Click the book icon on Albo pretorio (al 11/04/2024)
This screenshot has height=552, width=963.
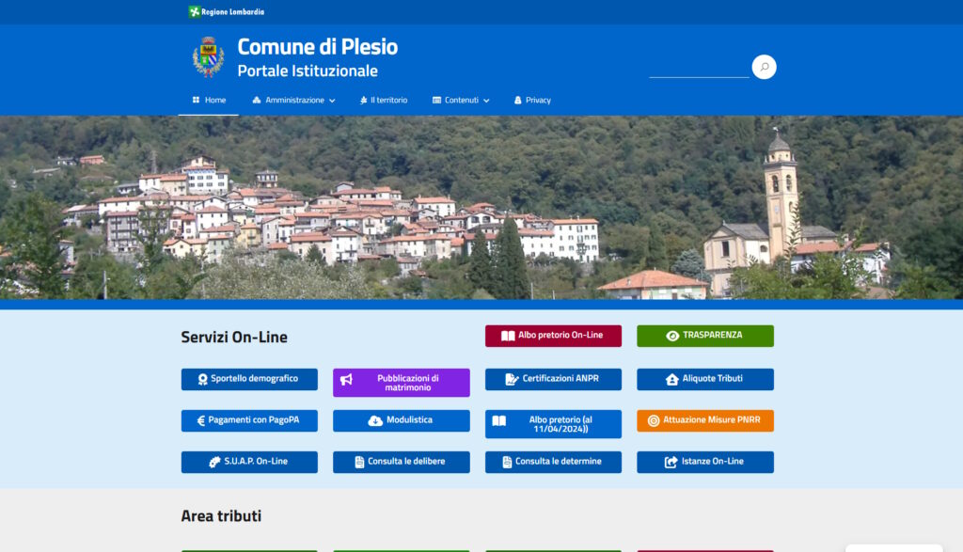499,420
